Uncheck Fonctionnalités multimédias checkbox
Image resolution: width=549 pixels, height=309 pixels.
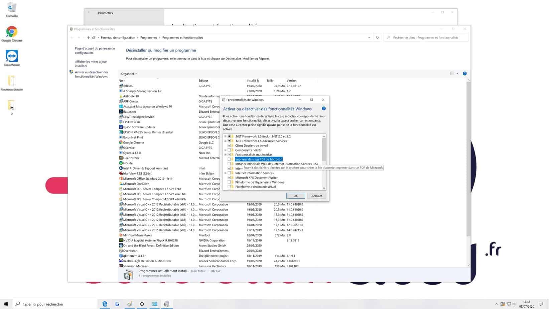[x=229, y=155]
